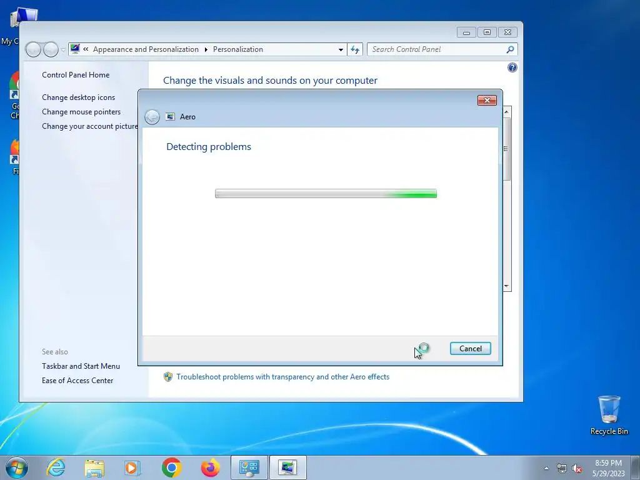Select Personalization breadcrumb
This screenshot has height=480, width=640.
[x=238, y=49]
